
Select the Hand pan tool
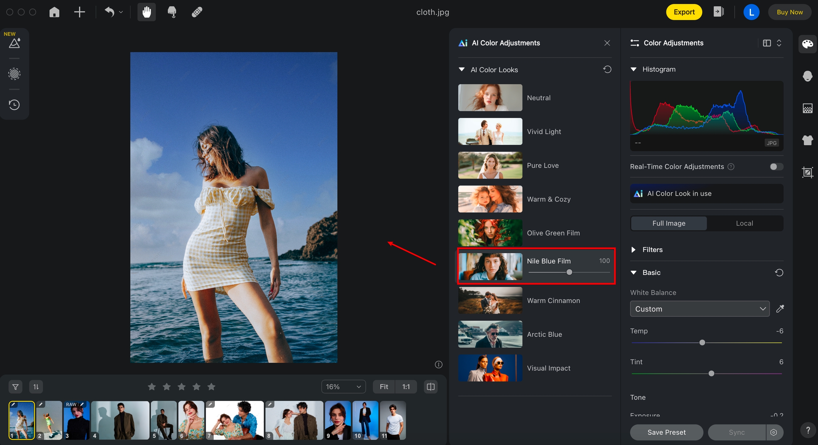coord(147,12)
